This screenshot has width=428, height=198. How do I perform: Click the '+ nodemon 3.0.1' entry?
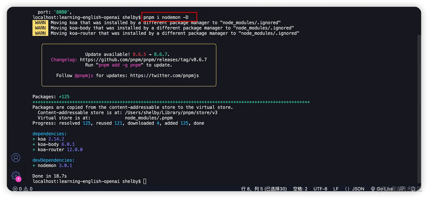pyautogui.click(x=52, y=165)
